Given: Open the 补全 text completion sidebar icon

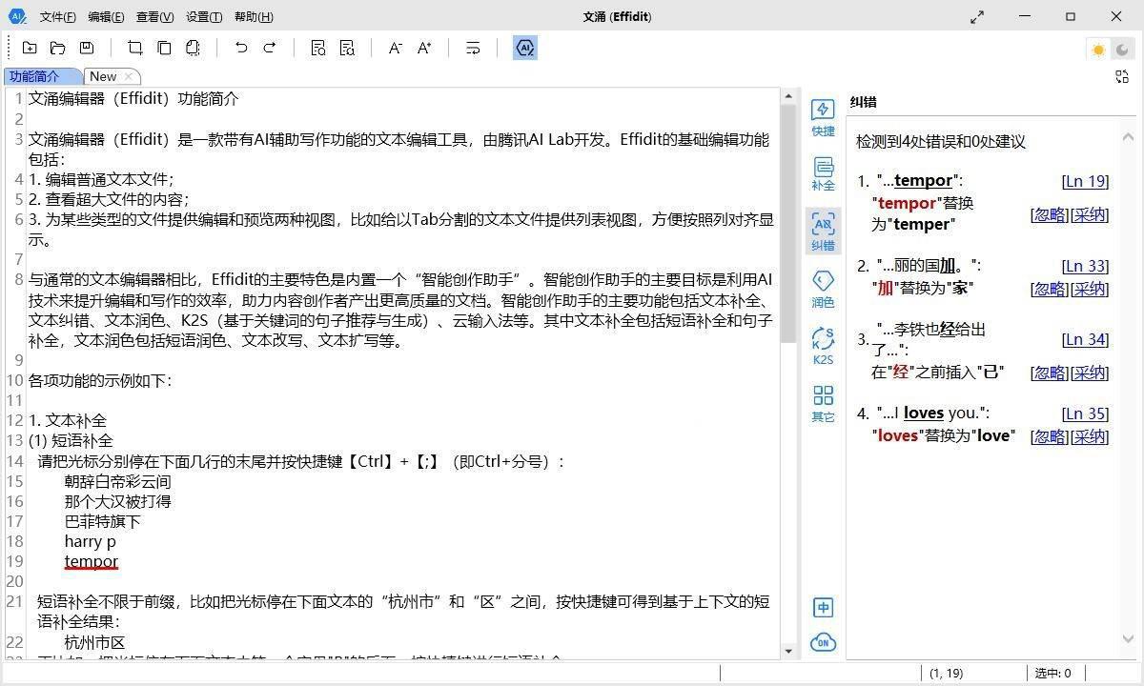Looking at the screenshot, I should (x=823, y=174).
